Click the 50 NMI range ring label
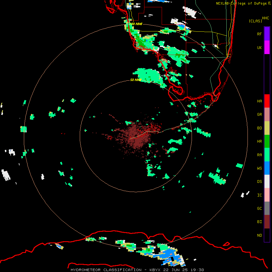The image size is (272, 272). pos(136,80)
